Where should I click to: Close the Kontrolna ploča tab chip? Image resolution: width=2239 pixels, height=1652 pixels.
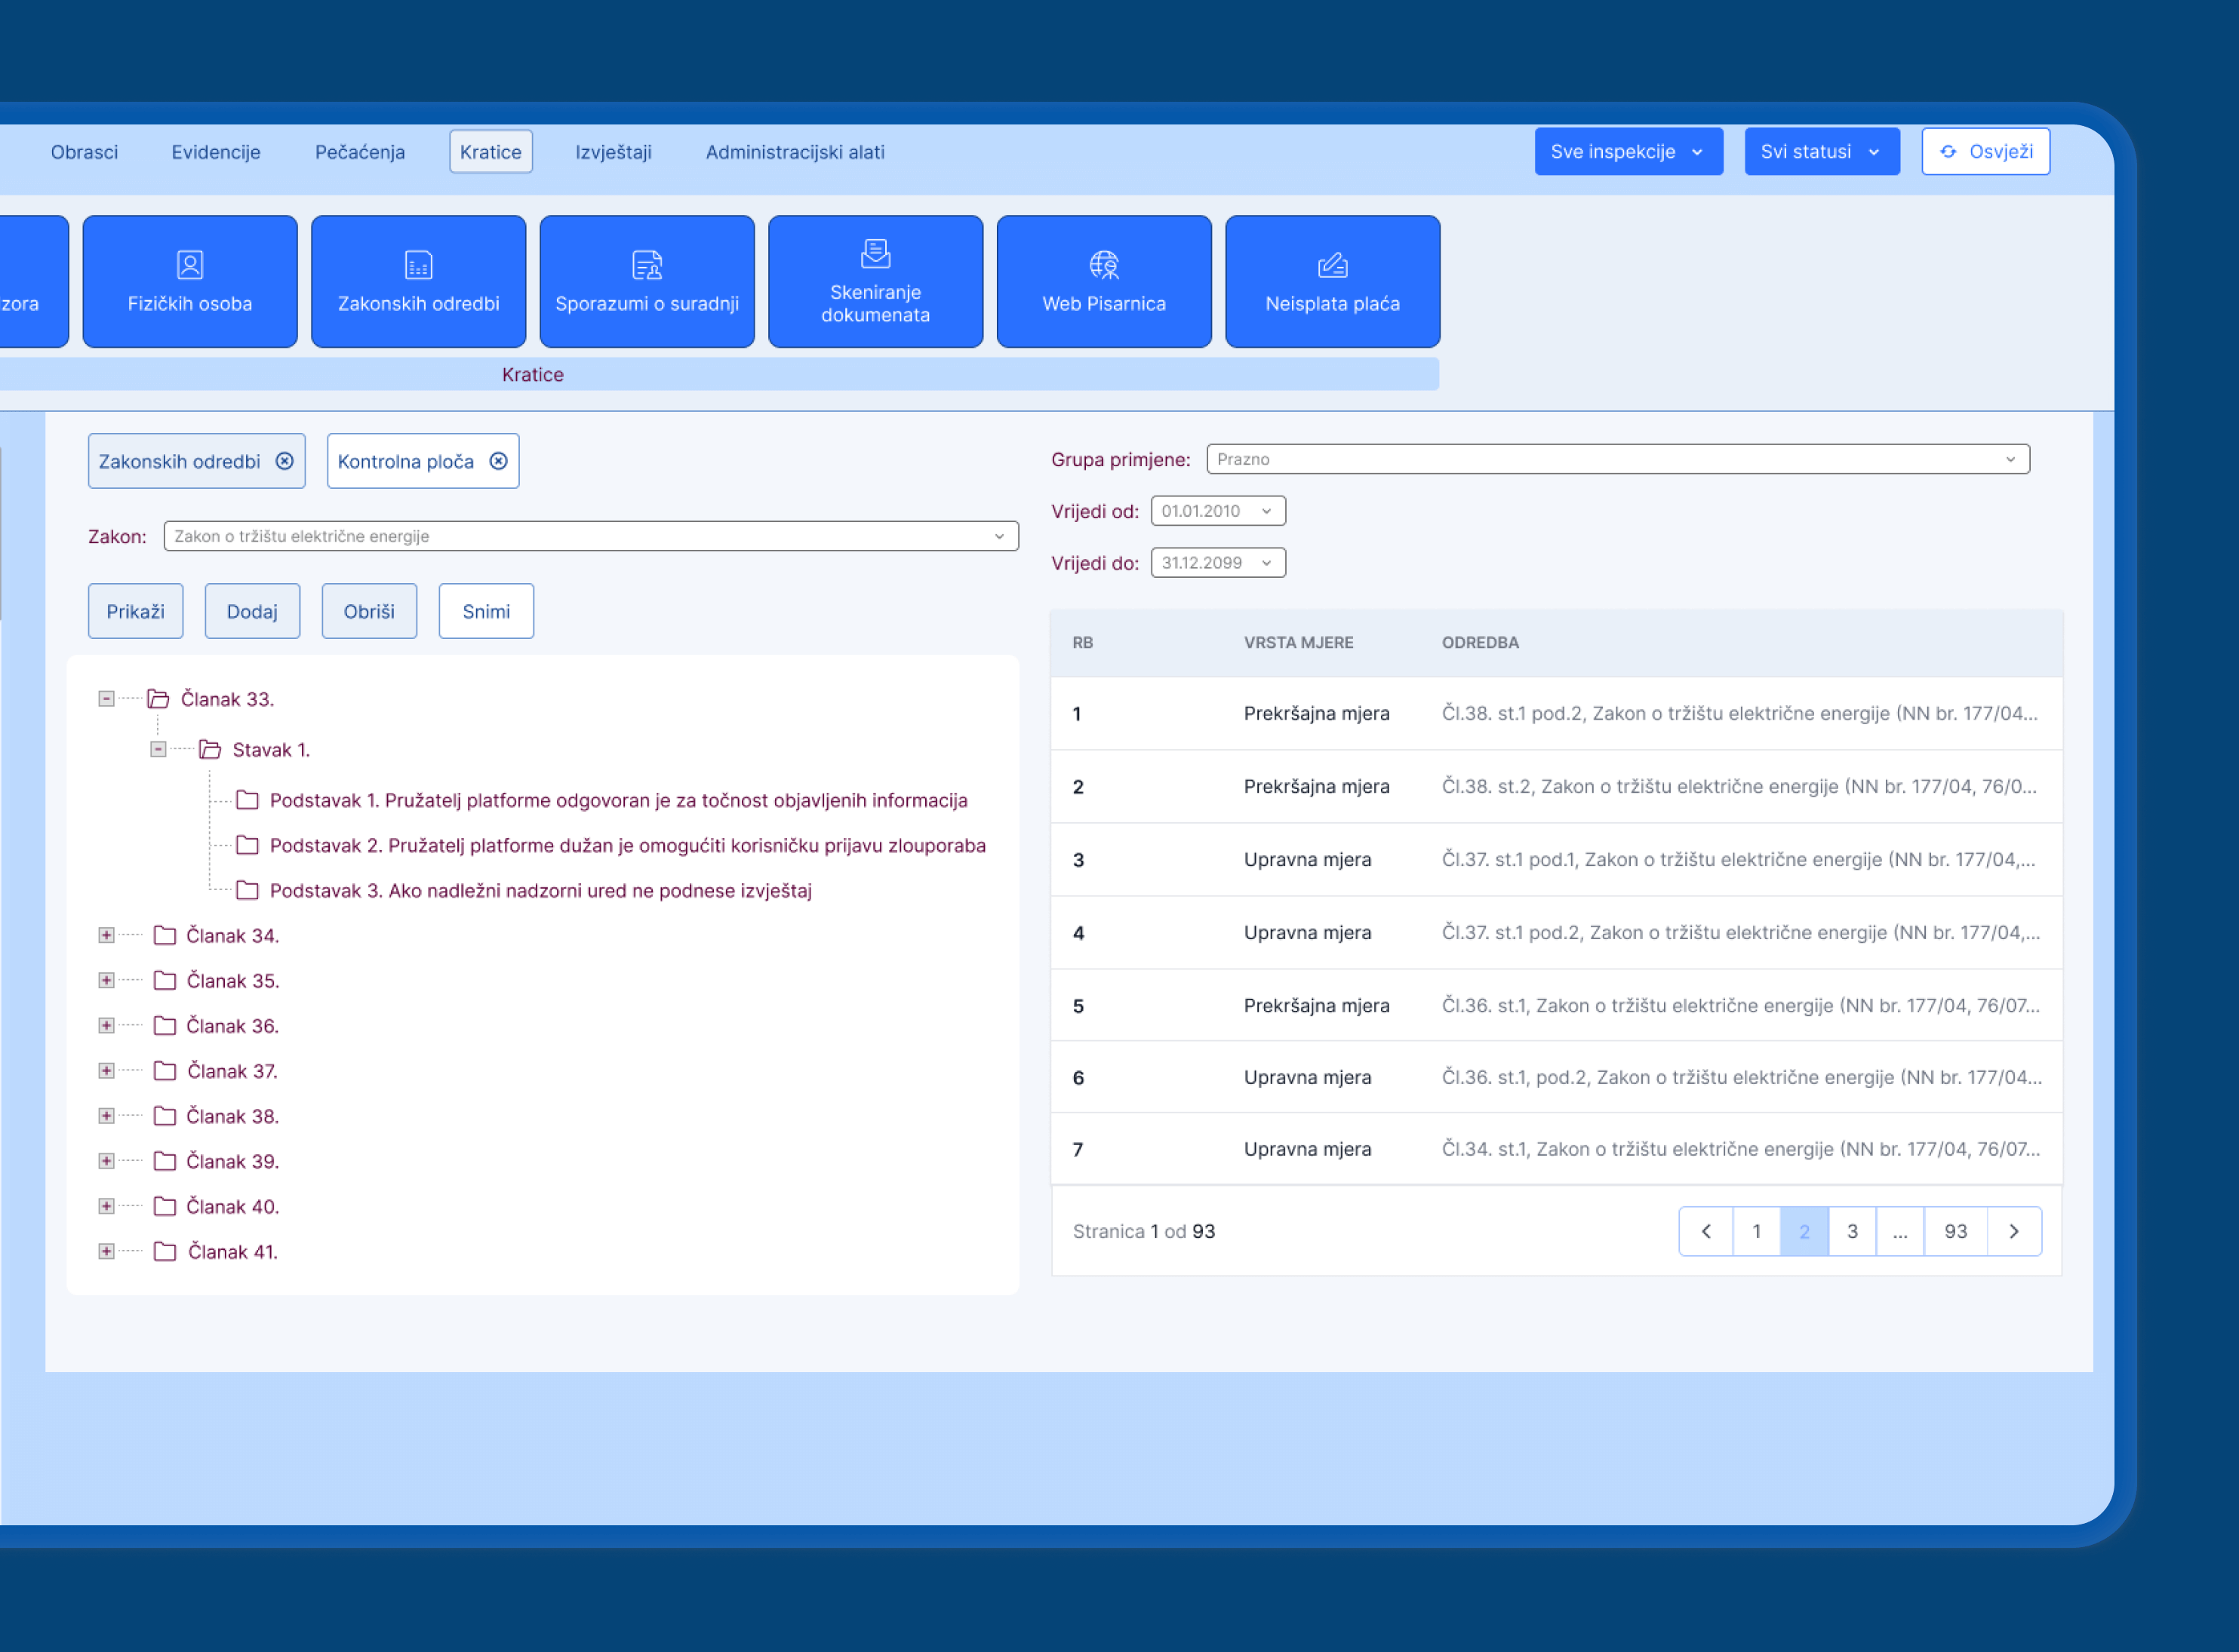coord(498,461)
